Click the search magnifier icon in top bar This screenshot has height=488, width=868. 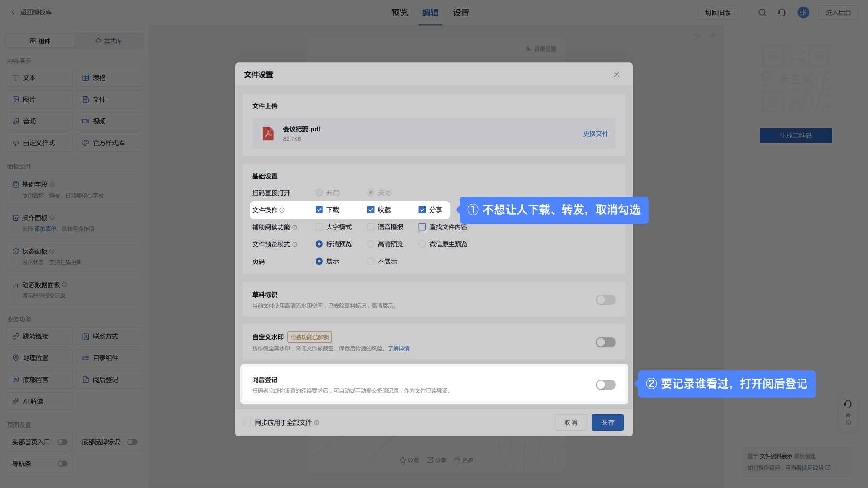coord(762,13)
